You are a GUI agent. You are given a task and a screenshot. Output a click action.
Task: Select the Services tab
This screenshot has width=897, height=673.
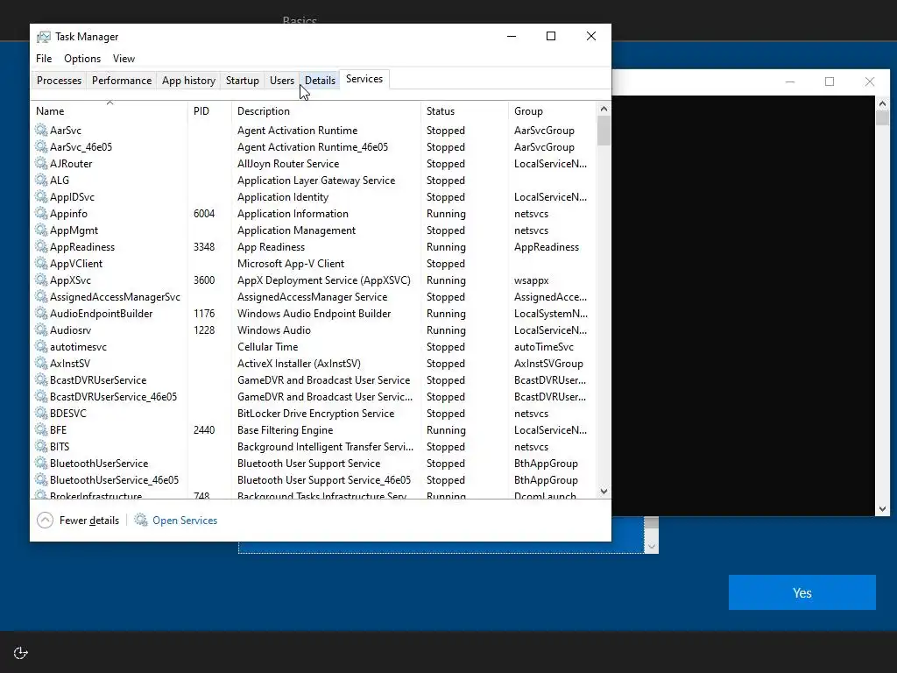[x=364, y=79]
